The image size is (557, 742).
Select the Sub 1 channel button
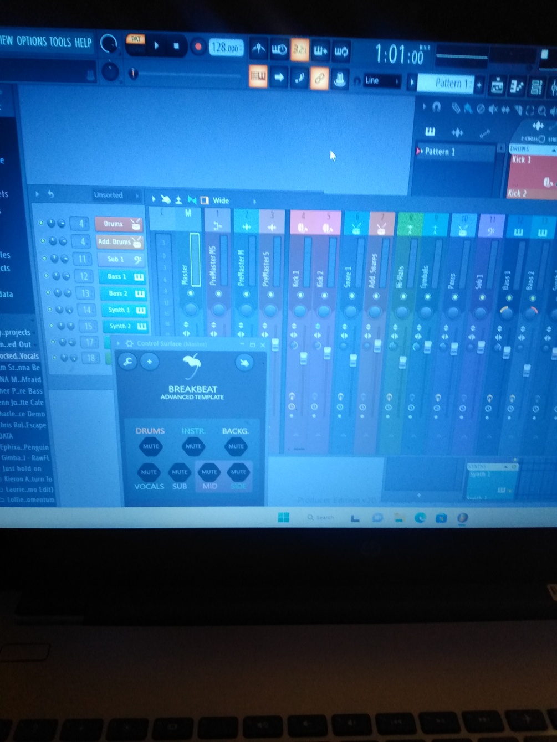(x=121, y=259)
